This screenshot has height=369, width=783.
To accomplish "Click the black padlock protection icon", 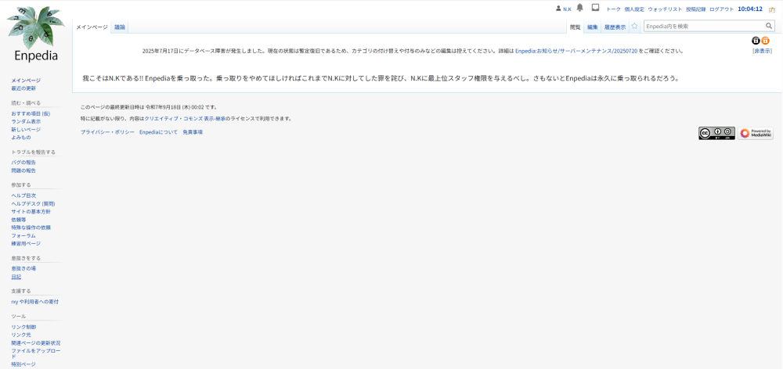I will click(756, 41).
